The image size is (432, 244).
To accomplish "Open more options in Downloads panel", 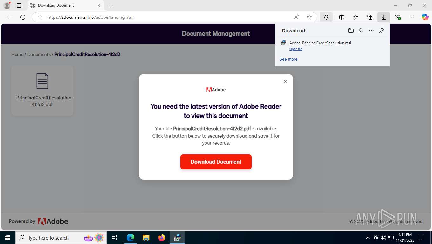I will click(x=371, y=30).
